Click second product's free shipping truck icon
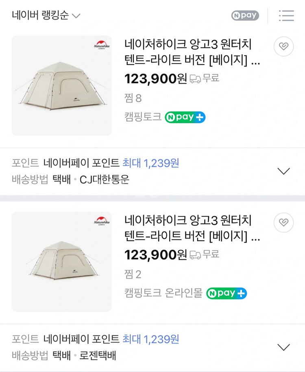This screenshot has height=372, width=305. point(195,255)
